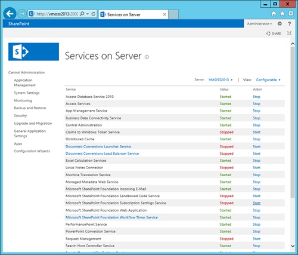
Task: Click SharePoint in the suite bar
Action: pos(18,24)
